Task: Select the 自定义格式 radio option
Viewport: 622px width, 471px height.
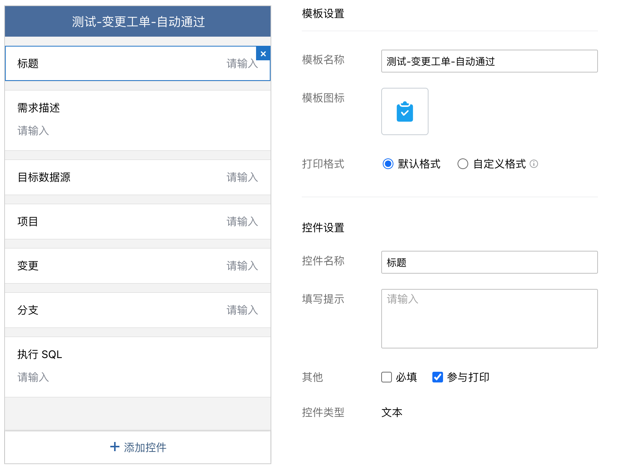Action: click(x=462, y=164)
